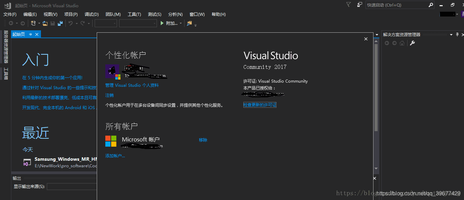
Task: Click the personalized account avatar picture
Action: point(113,72)
